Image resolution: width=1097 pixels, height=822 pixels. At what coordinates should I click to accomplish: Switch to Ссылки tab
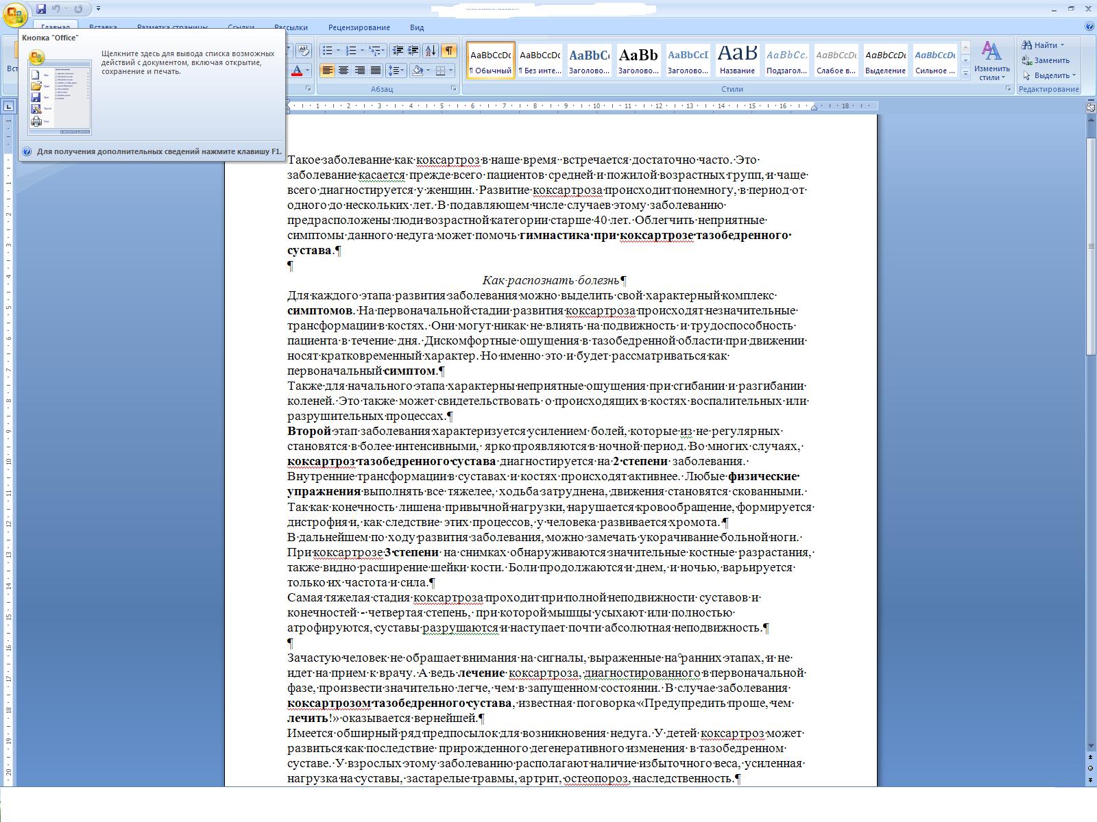241,27
